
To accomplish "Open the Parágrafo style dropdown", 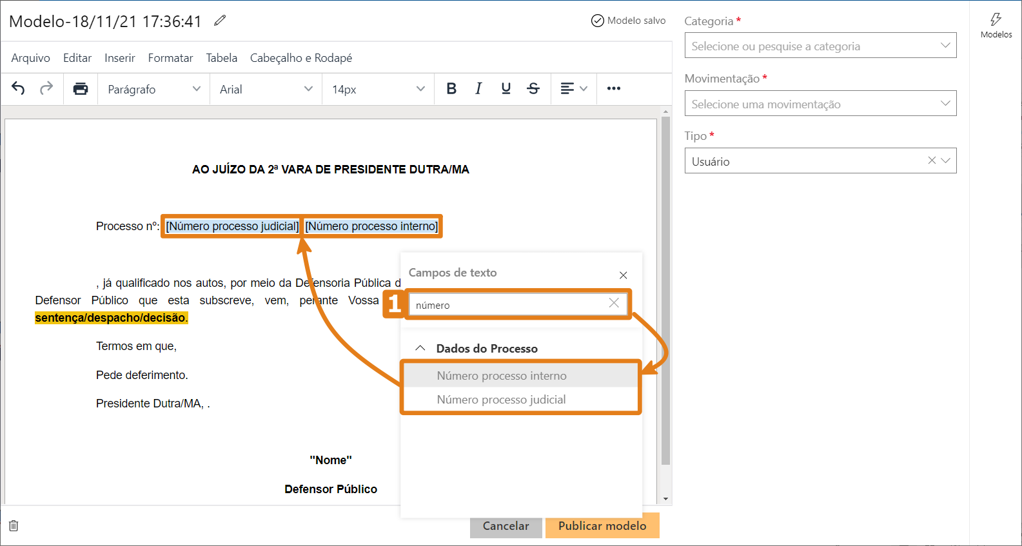I will pyautogui.click(x=154, y=89).
